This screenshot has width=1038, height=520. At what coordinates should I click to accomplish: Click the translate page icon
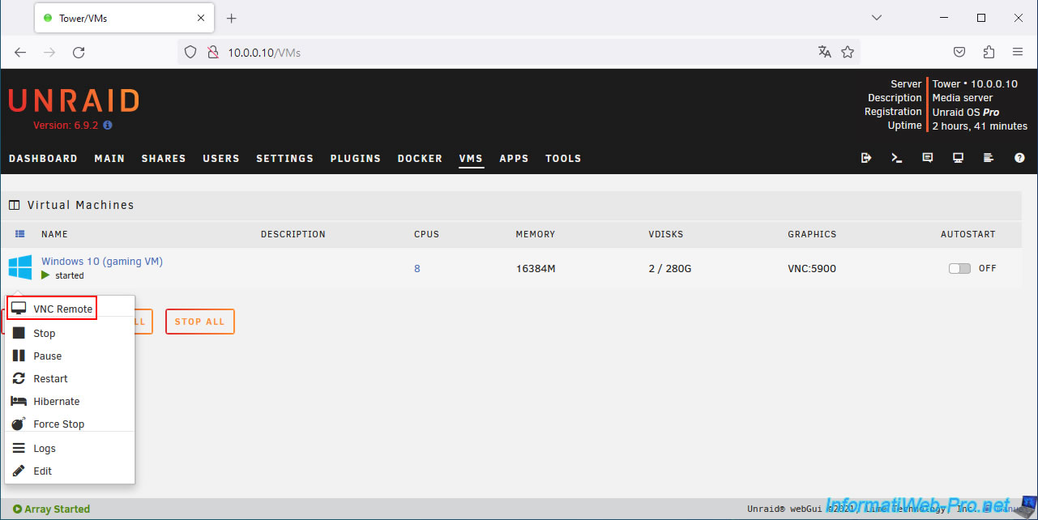pyautogui.click(x=825, y=52)
